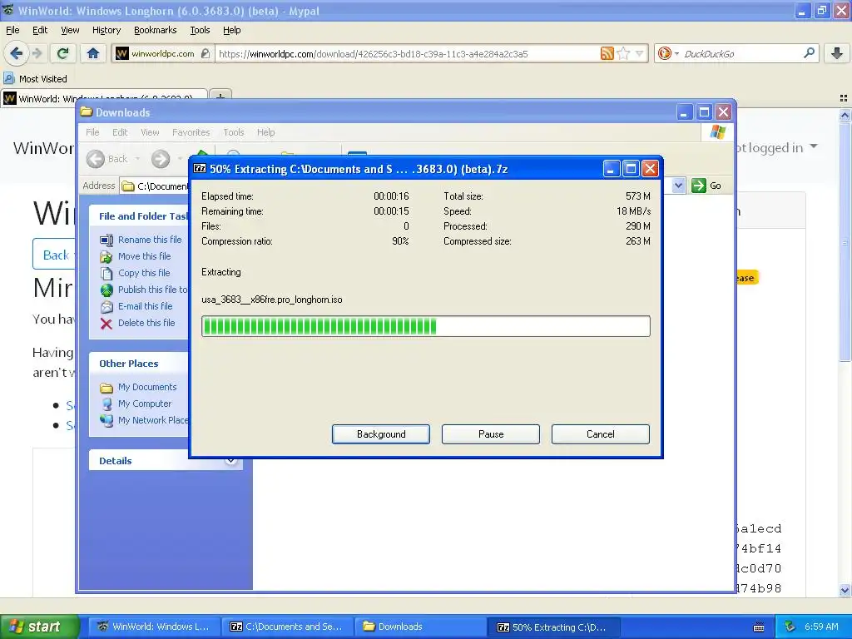
Task: Open Tools menu in Downloads window
Action: point(233,132)
